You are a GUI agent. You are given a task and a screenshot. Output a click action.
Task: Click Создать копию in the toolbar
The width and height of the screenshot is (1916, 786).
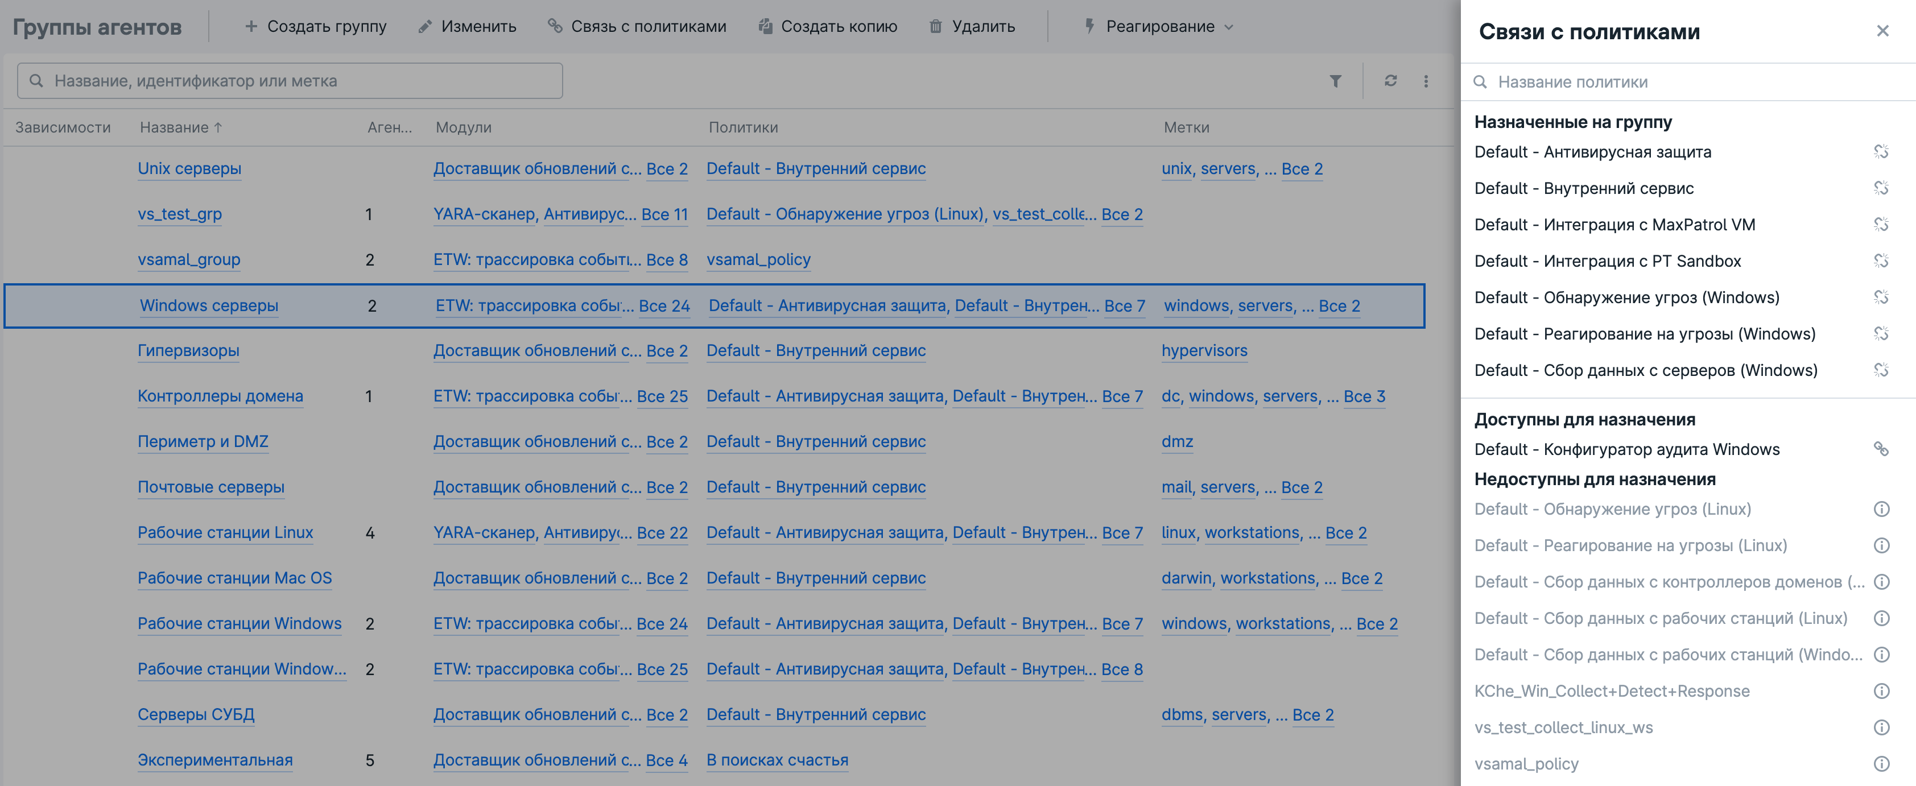point(828,27)
